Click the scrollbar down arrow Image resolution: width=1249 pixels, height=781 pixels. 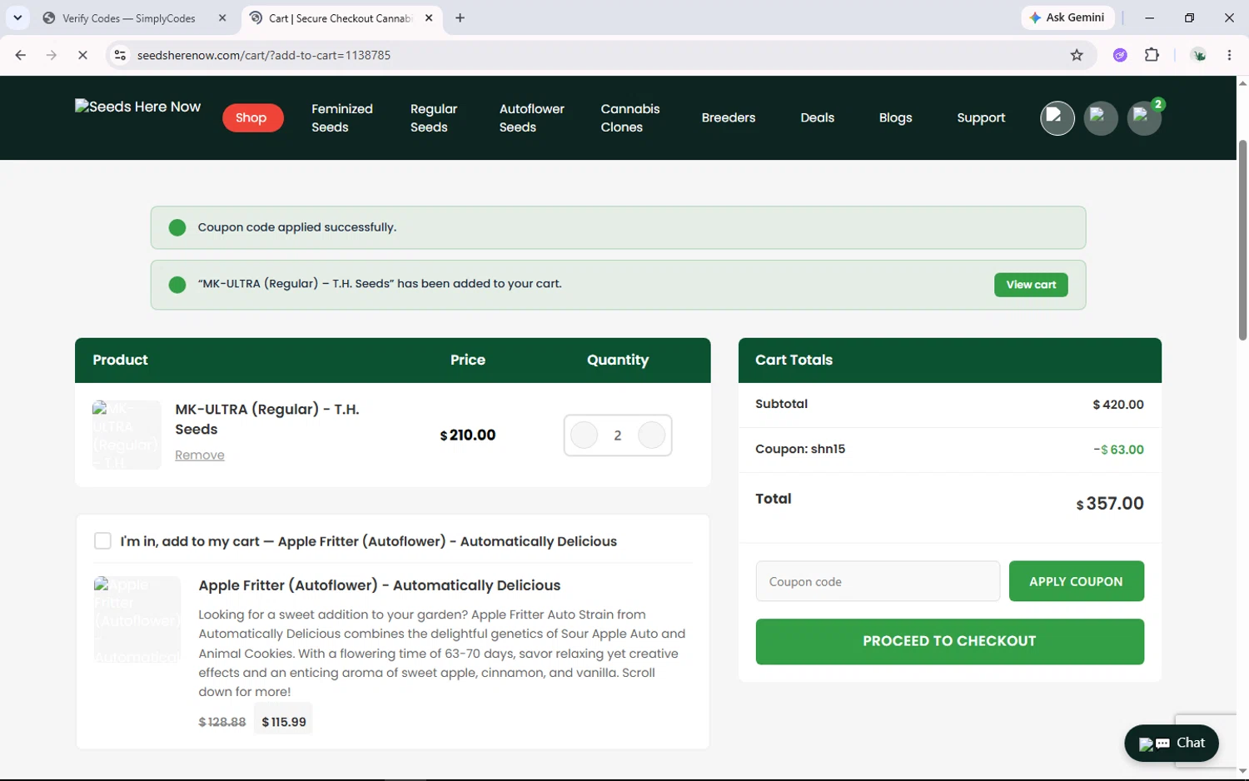tap(1242, 771)
